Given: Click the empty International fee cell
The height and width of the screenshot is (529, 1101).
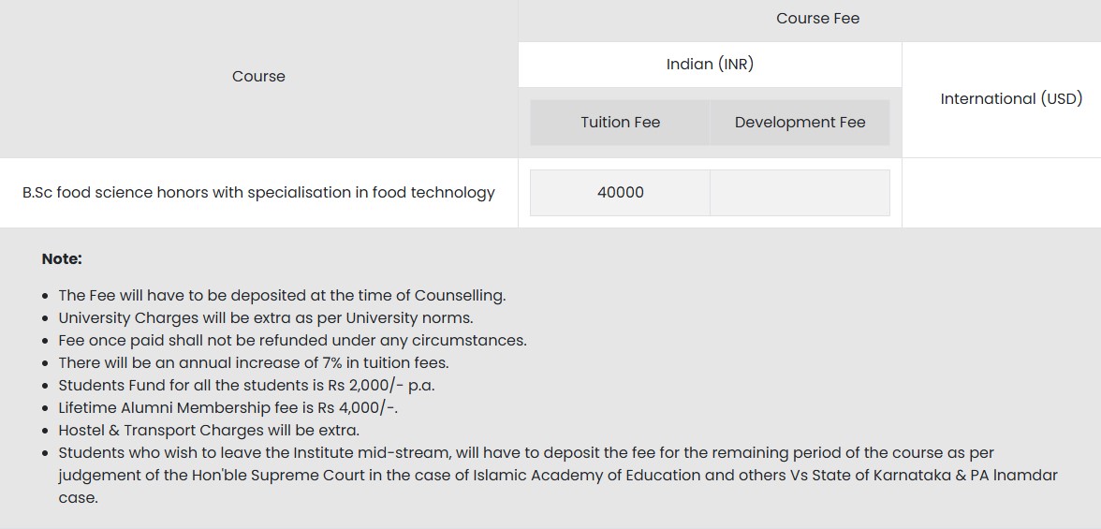Looking at the screenshot, I should point(1001,193).
